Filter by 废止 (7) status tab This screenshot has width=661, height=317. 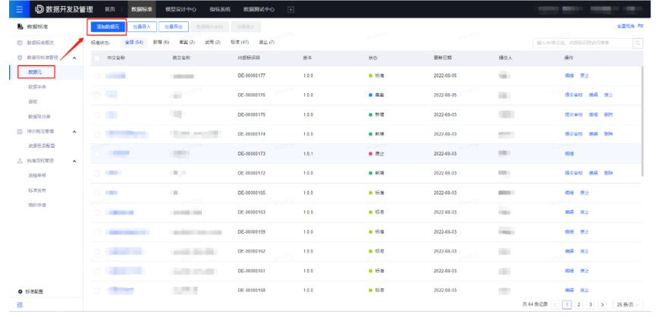[x=266, y=42]
